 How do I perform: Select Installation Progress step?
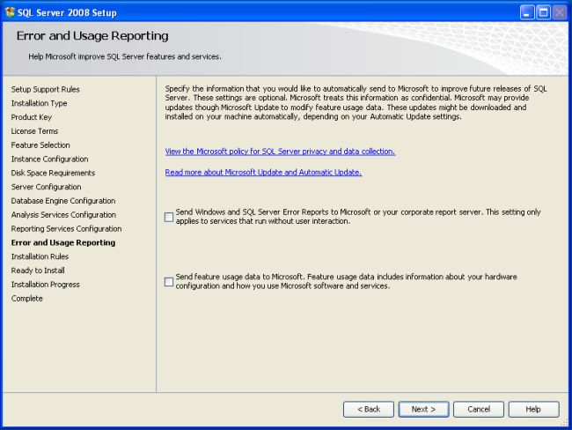tap(45, 285)
